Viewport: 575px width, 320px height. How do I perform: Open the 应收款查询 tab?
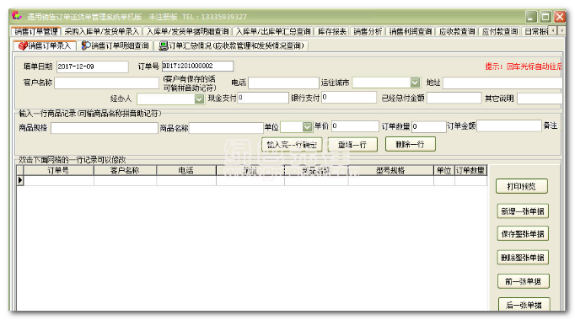pyautogui.click(x=457, y=31)
